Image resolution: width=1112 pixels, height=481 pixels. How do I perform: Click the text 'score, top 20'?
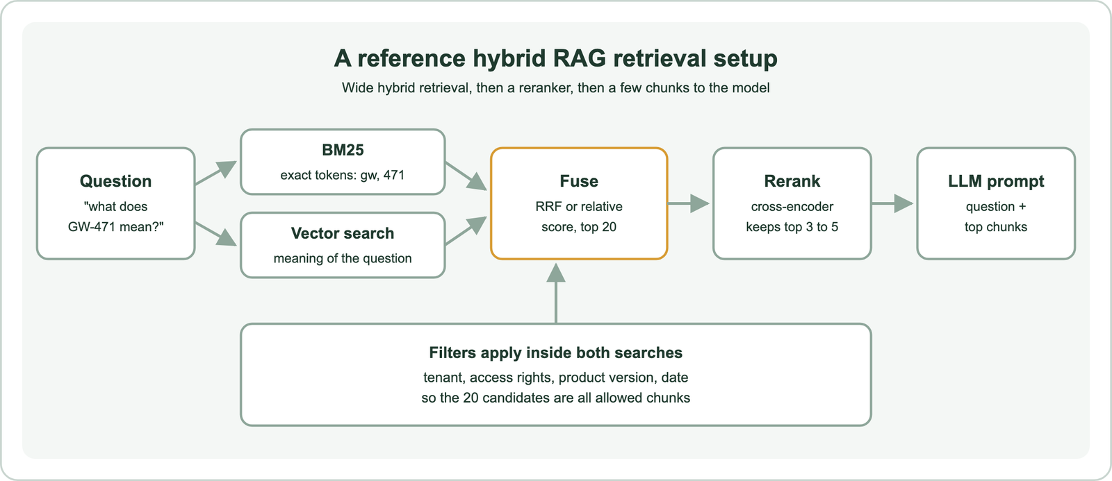(579, 227)
